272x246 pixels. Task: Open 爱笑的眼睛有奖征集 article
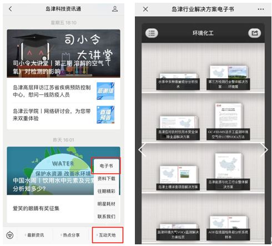[x=50, y=208]
